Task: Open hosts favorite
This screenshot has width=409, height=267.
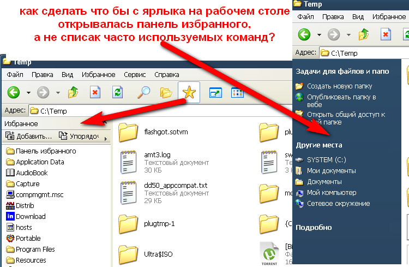Action: click(x=19, y=228)
